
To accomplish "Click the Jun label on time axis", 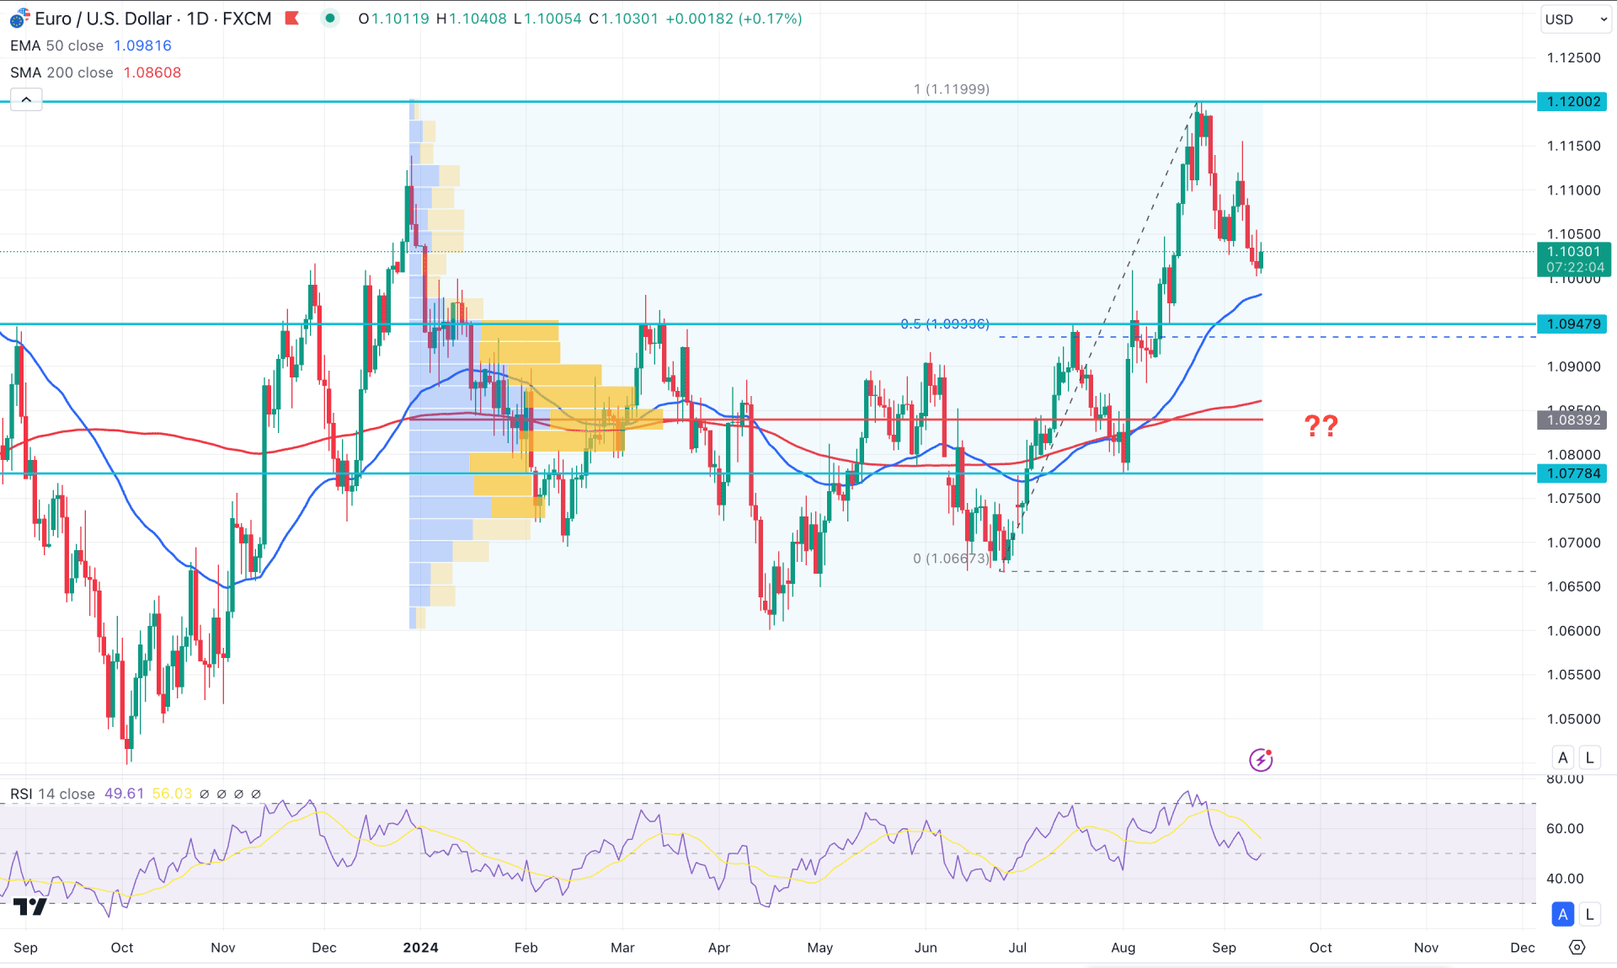I will click(926, 948).
